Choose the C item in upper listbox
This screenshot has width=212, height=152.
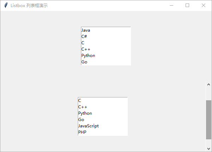coord(106,43)
